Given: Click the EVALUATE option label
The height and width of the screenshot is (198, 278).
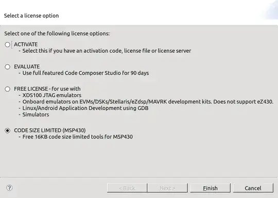Looking at the screenshot, I should click(x=27, y=67).
